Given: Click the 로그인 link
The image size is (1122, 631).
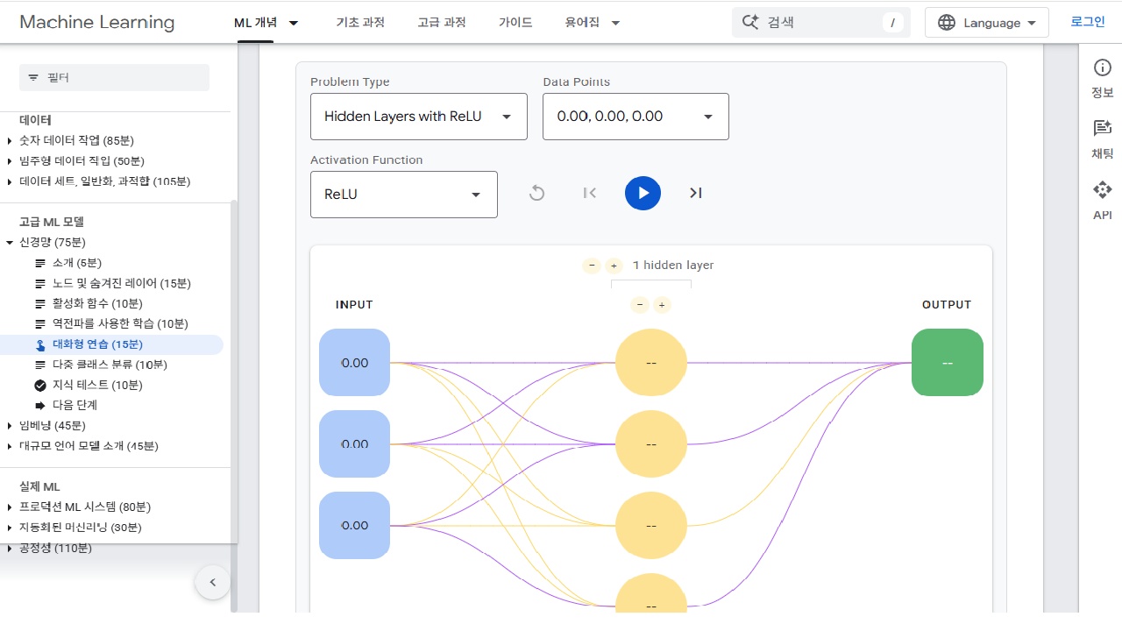Looking at the screenshot, I should coord(1088,22).
